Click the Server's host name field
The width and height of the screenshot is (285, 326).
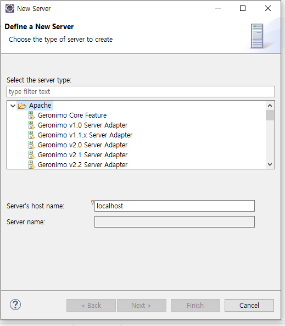coord(175,206)
